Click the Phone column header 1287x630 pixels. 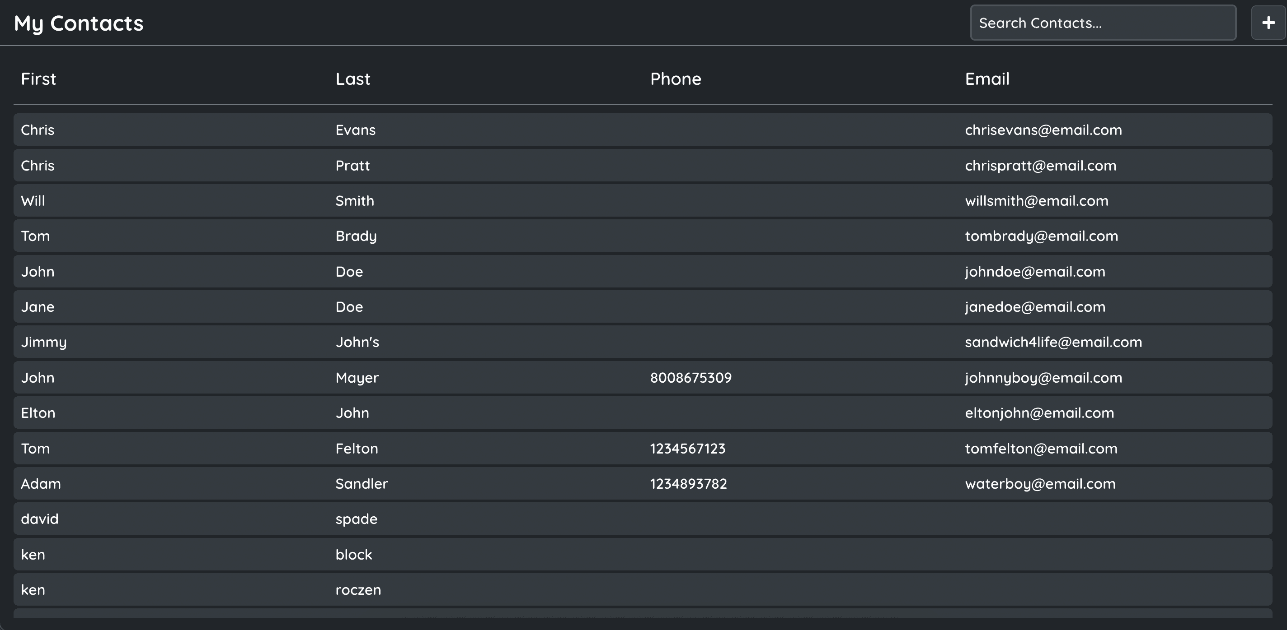coord(676,79)
